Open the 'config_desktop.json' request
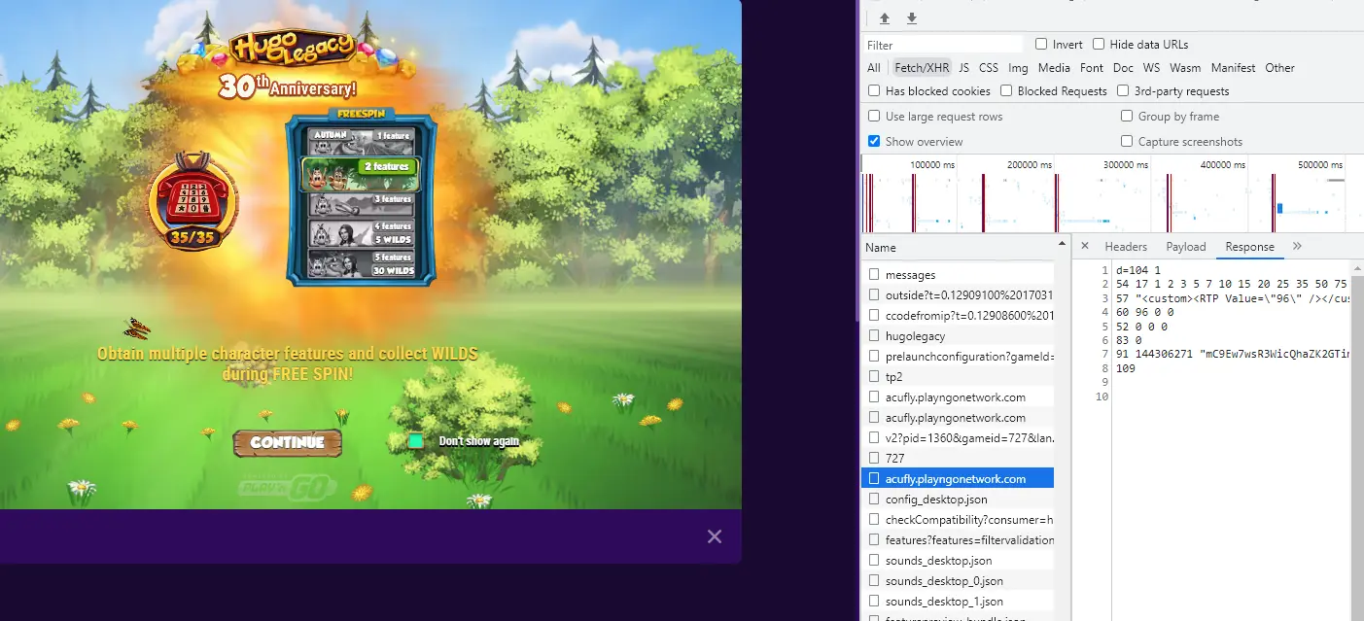The height and width of the screenshot is (621, 1364). point(958,500)
